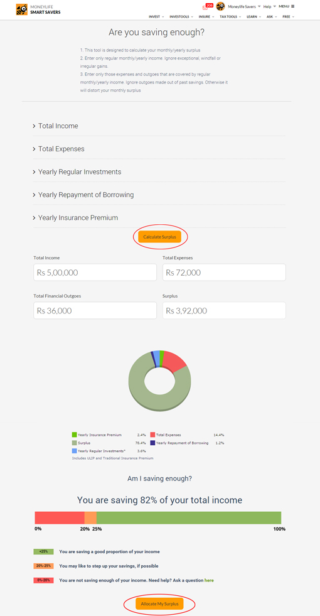
Task: Expand the Yearly Regular Investments section
Action: tap(159, 171)
